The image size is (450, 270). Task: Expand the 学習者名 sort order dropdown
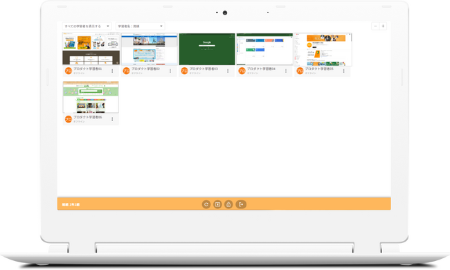[141, 26]
